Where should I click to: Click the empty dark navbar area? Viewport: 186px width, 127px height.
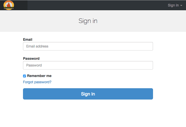pos(95,5)
